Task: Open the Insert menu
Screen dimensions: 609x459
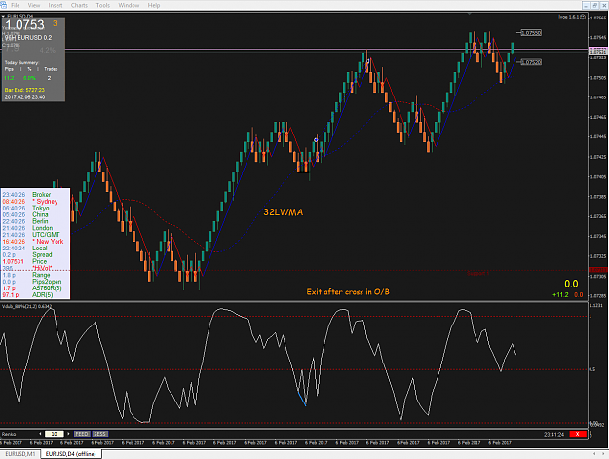Action: click(56, 5)
